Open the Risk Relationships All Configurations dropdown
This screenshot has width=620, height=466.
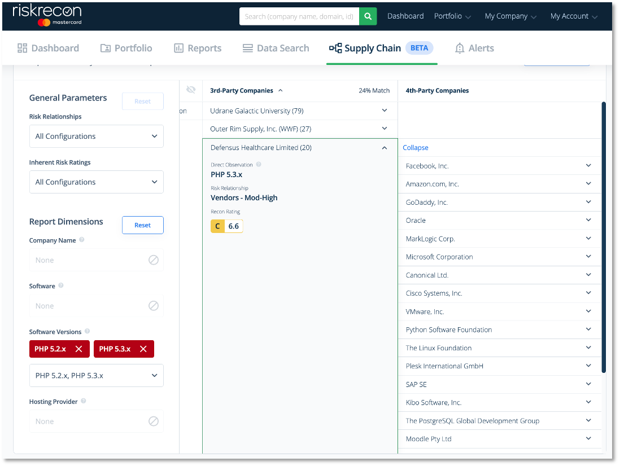[x=96, y=136]
